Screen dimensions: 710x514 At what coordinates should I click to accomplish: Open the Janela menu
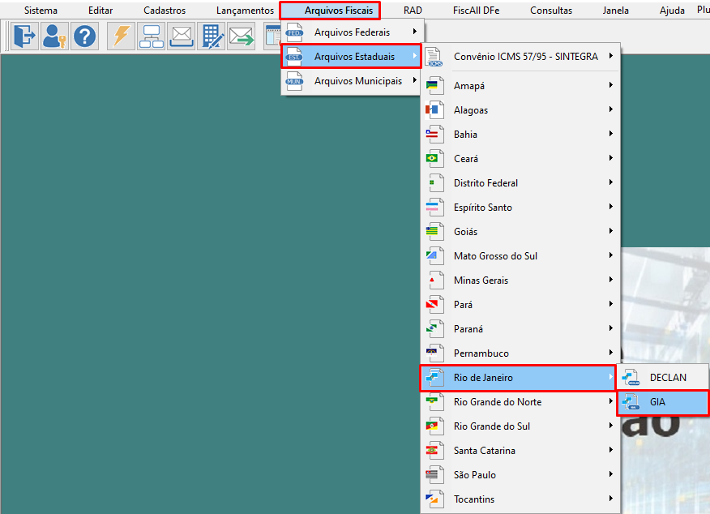(616, 11)
